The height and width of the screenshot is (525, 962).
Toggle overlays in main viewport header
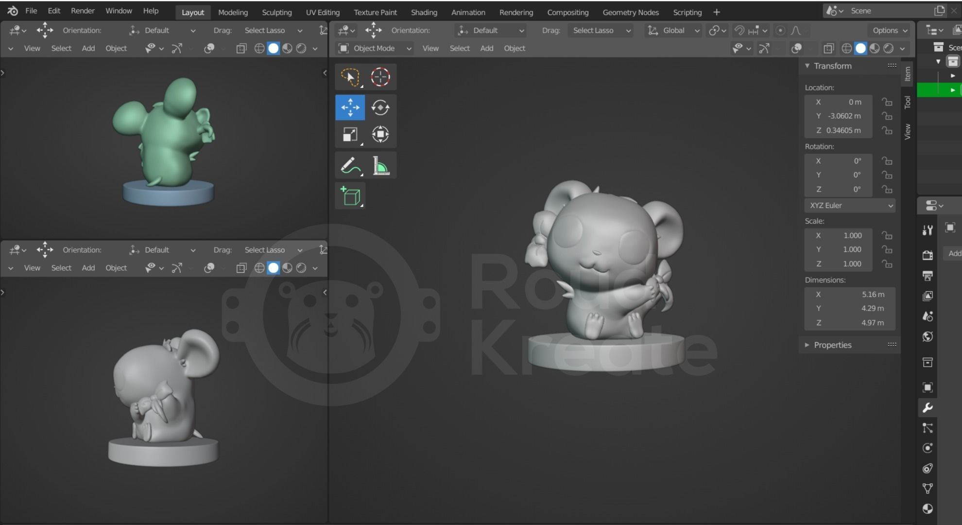coord(796,48)
